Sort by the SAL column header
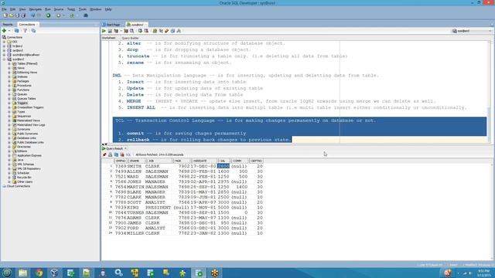 tap(224, 161)
